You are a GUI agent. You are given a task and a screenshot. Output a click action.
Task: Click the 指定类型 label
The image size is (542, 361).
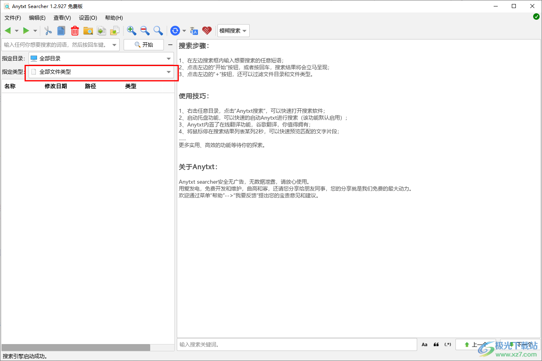pyautogui.click(x=12, y=72)
